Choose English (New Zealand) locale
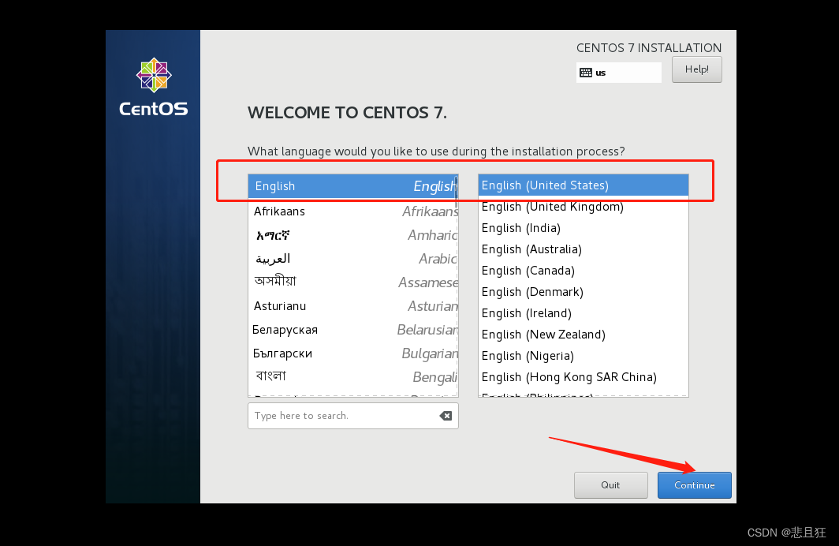Screen dimensions: 839x546 584,335
